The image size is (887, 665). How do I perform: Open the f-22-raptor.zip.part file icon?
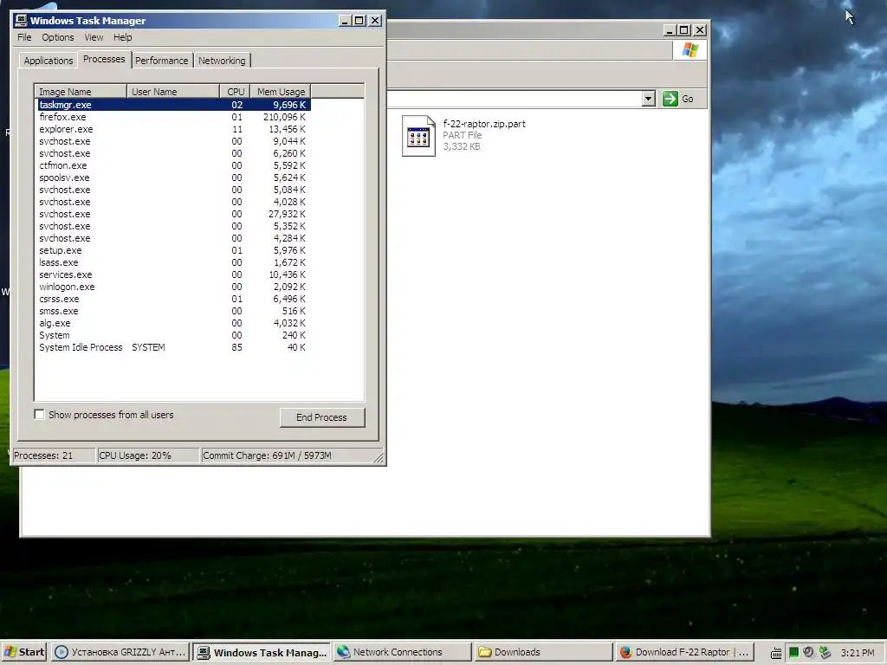coord(418,136)
